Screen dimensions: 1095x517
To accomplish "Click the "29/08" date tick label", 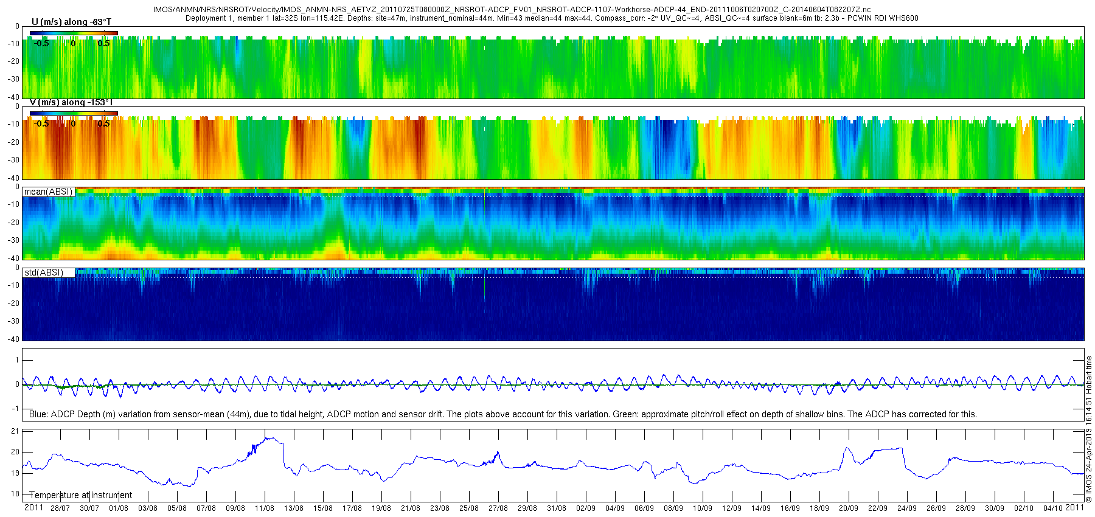I will point(527,508).
